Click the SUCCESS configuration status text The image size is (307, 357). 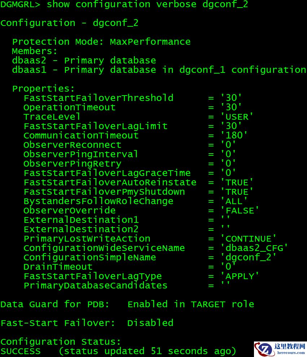(20, 351)
